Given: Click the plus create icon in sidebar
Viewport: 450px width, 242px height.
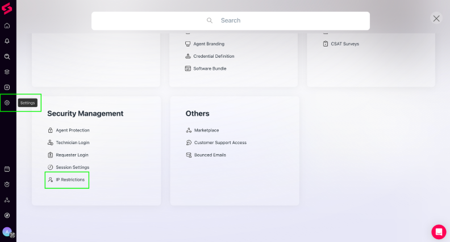Looking at the screenshot, I should (7, 87).
